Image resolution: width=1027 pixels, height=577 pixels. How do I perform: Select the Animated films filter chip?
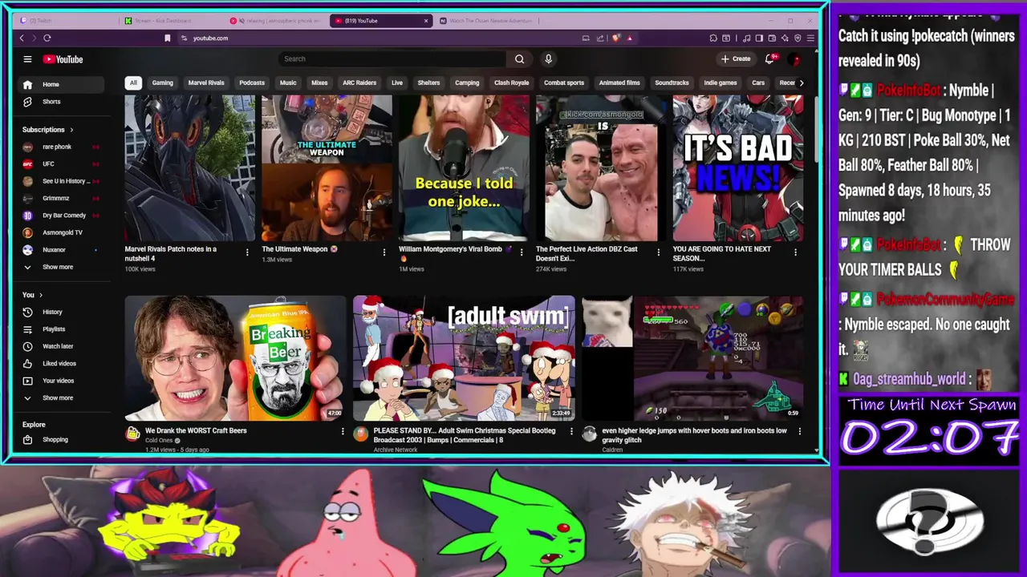(x=619, y=83)
